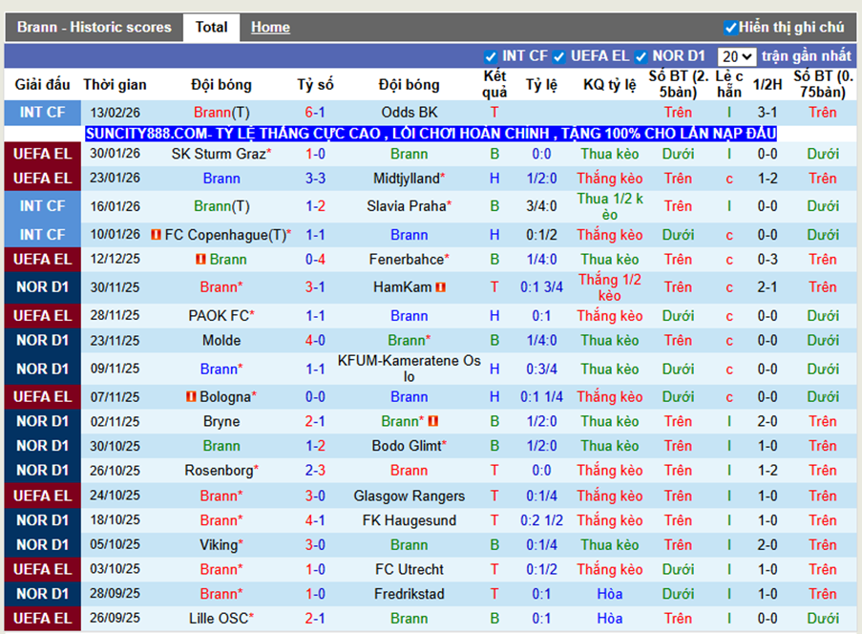This screenshot has height=634, width=862.
Task: Click the Viking team name
Action: (219, 545)
